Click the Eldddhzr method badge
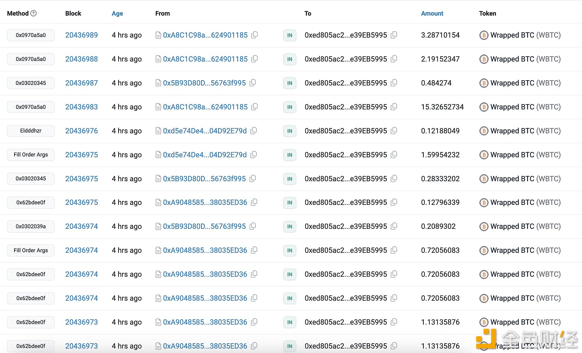 point(31,131)
